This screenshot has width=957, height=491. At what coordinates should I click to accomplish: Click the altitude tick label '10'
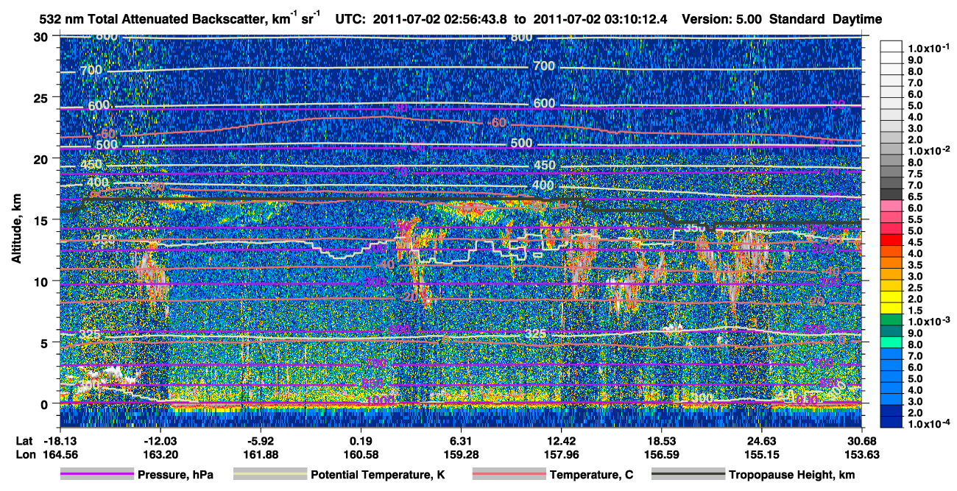pyautogui.click(x=42, y=281)
